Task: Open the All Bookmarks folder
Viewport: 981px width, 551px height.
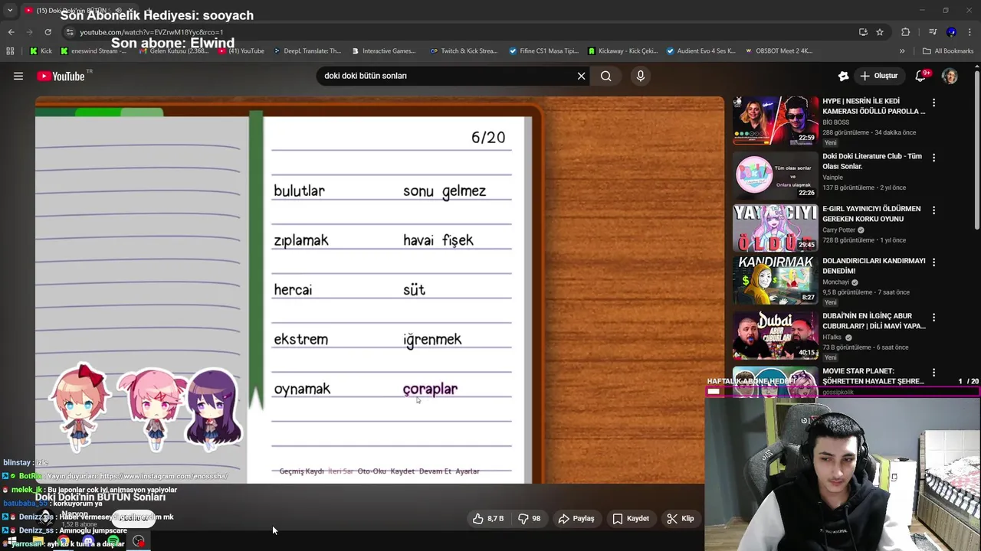Action: [948, 51]
